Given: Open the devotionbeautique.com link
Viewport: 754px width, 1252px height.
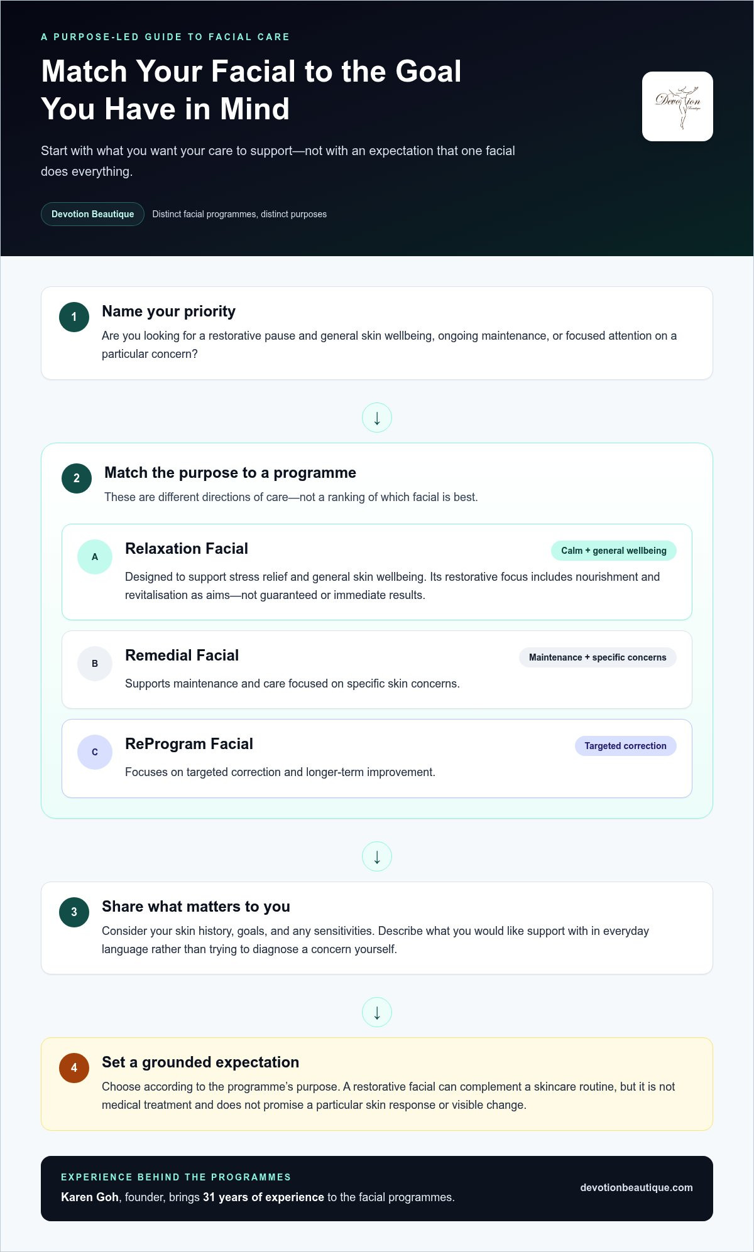Looking at the screenshot, I should tap(637, 1187).
